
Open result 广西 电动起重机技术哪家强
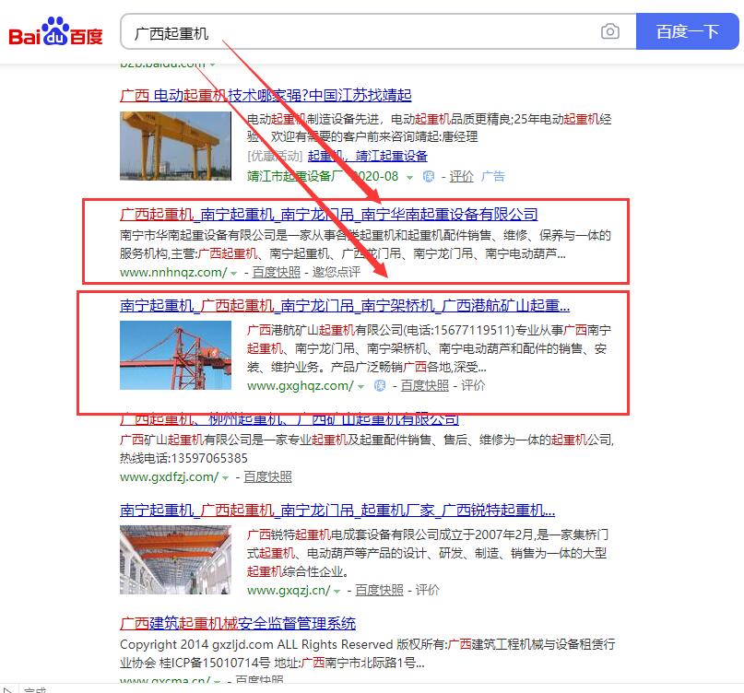(266, 95)
